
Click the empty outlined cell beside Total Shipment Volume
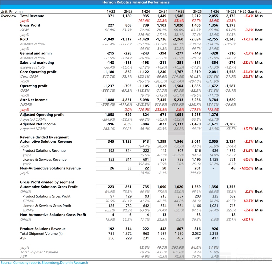click(246, 252)
